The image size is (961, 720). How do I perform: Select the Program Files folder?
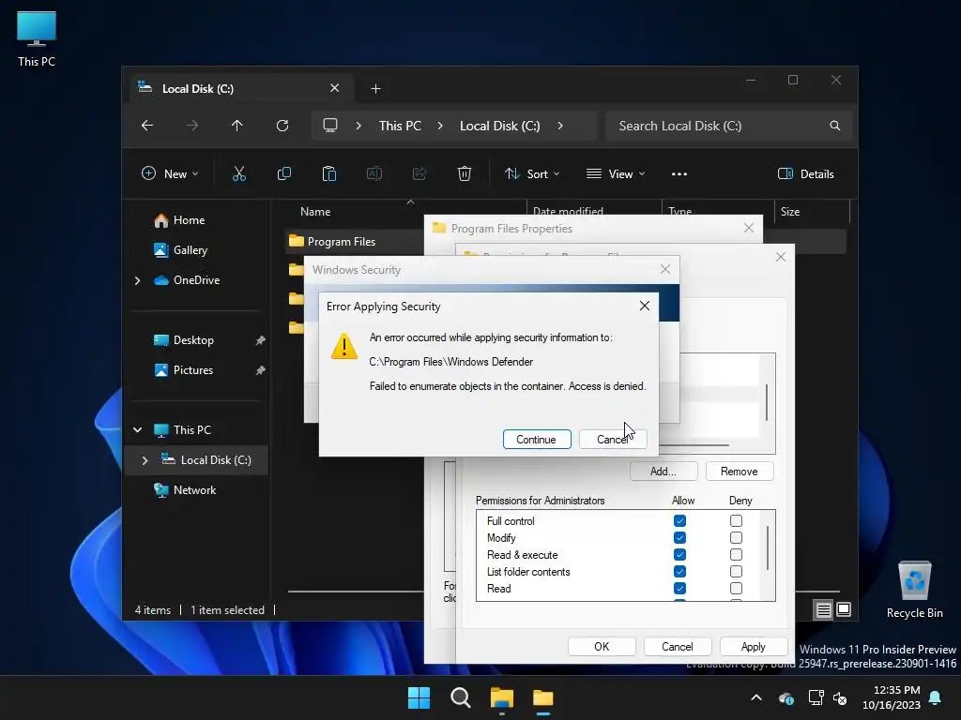tap(342, 241)
